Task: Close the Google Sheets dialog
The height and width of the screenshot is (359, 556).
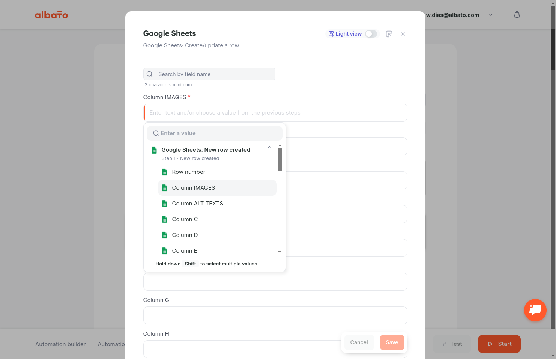Action: [x=403, y=34]
